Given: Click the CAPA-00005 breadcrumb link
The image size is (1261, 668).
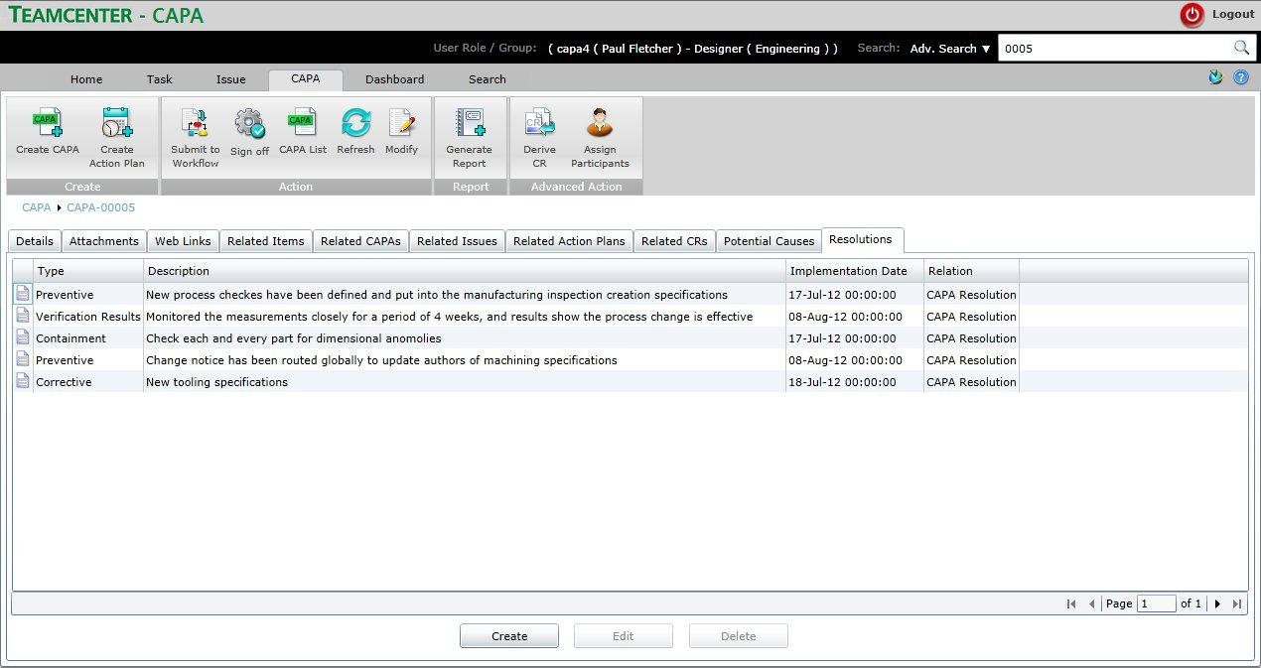Looking at the screenshot, I should [x=100, y=207].
